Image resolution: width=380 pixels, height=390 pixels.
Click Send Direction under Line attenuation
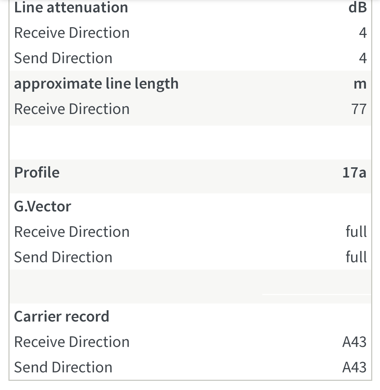[63, 58]
